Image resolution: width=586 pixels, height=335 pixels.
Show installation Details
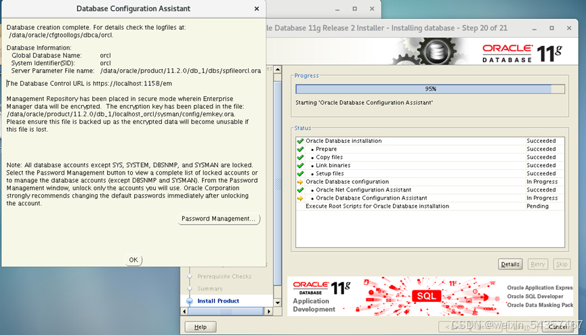(510, 264)
